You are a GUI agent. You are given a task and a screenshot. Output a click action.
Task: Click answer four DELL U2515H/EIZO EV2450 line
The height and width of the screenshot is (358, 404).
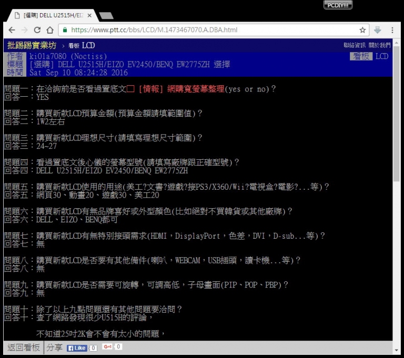[112, 170]
